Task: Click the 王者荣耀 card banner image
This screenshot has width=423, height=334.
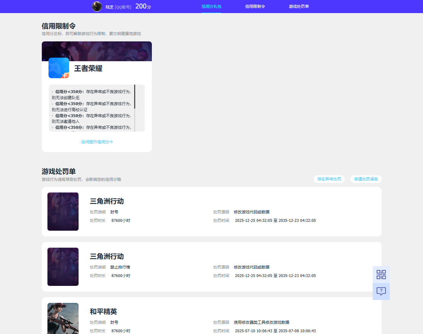Action: pyautogui.click(x=97, y=51)
